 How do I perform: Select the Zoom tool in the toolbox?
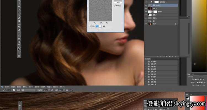[x=19, y=45]
